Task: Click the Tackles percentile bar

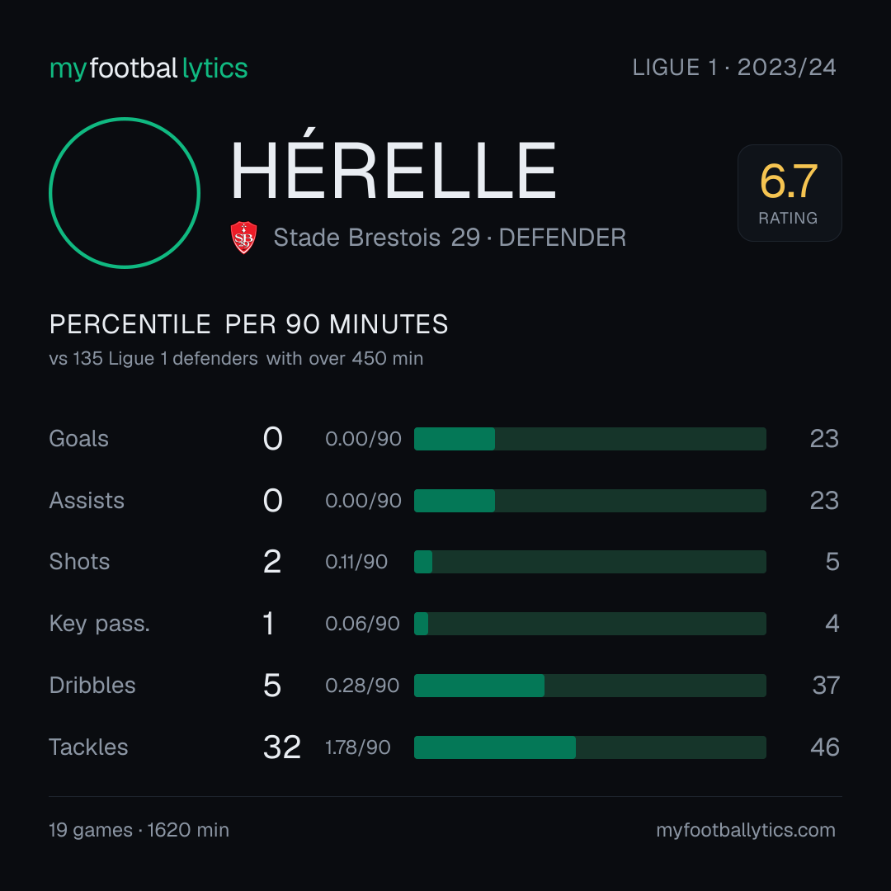Action: coord(590,747)
